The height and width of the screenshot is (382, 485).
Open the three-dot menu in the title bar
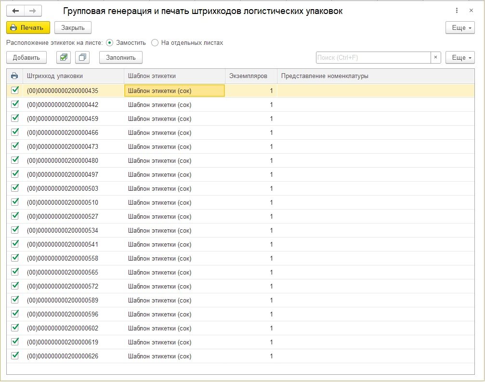pyautogui.click(x=457, y=11)
